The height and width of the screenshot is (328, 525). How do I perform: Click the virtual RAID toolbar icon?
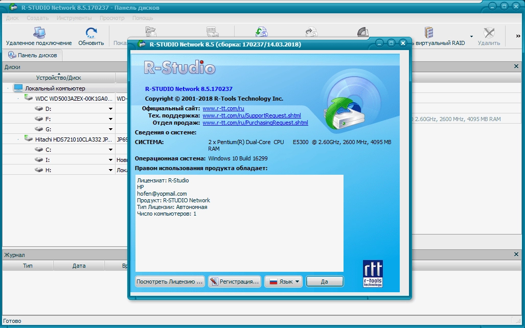(429, 33)
